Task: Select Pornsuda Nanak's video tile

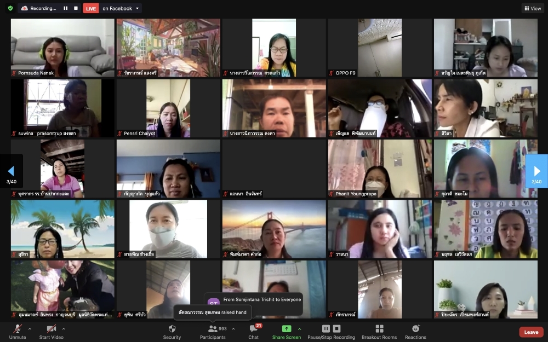Action: pos(62,48)
